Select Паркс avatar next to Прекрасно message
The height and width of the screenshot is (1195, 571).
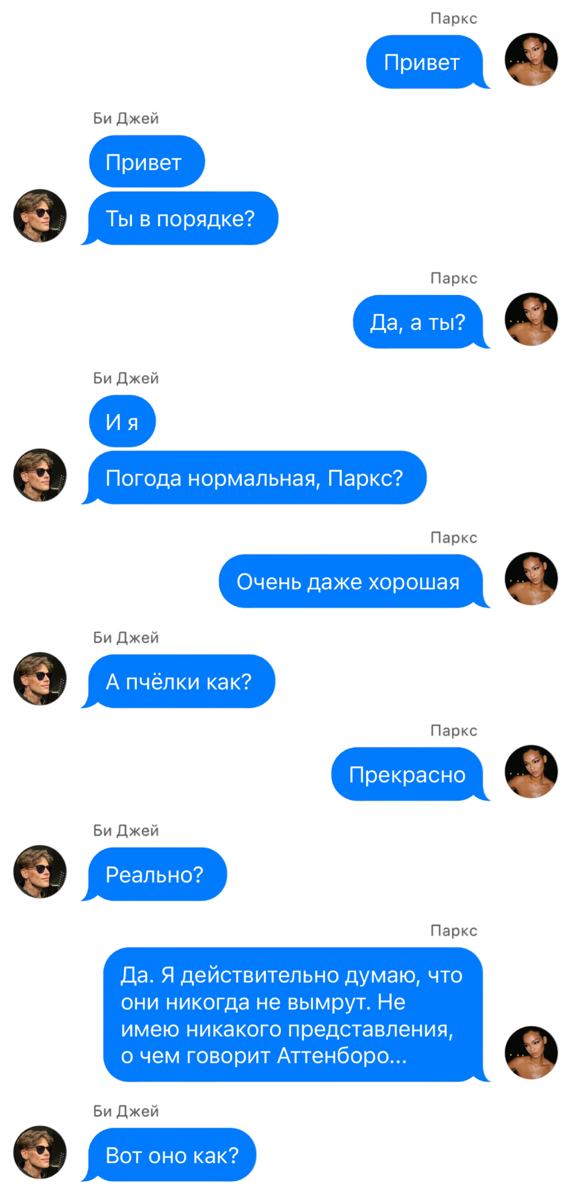coord(531,772)
